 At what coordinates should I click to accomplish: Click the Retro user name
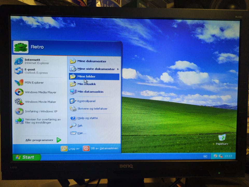[x=37, y=47]
